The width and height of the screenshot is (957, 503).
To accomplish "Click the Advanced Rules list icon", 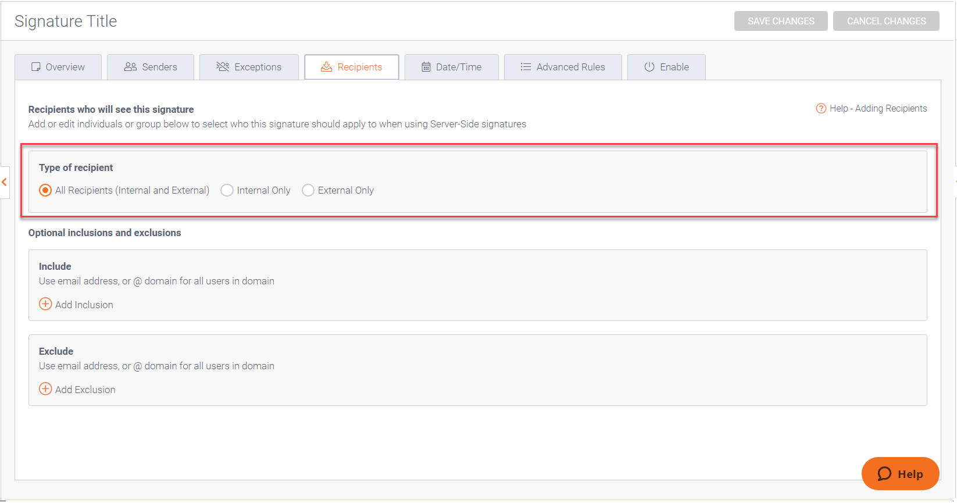I will pos(526,67).
